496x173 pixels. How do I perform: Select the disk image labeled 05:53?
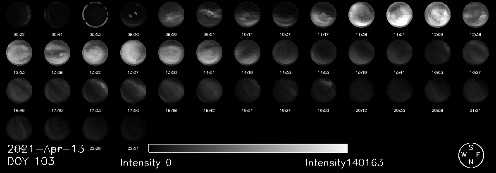tap(95, 14)
